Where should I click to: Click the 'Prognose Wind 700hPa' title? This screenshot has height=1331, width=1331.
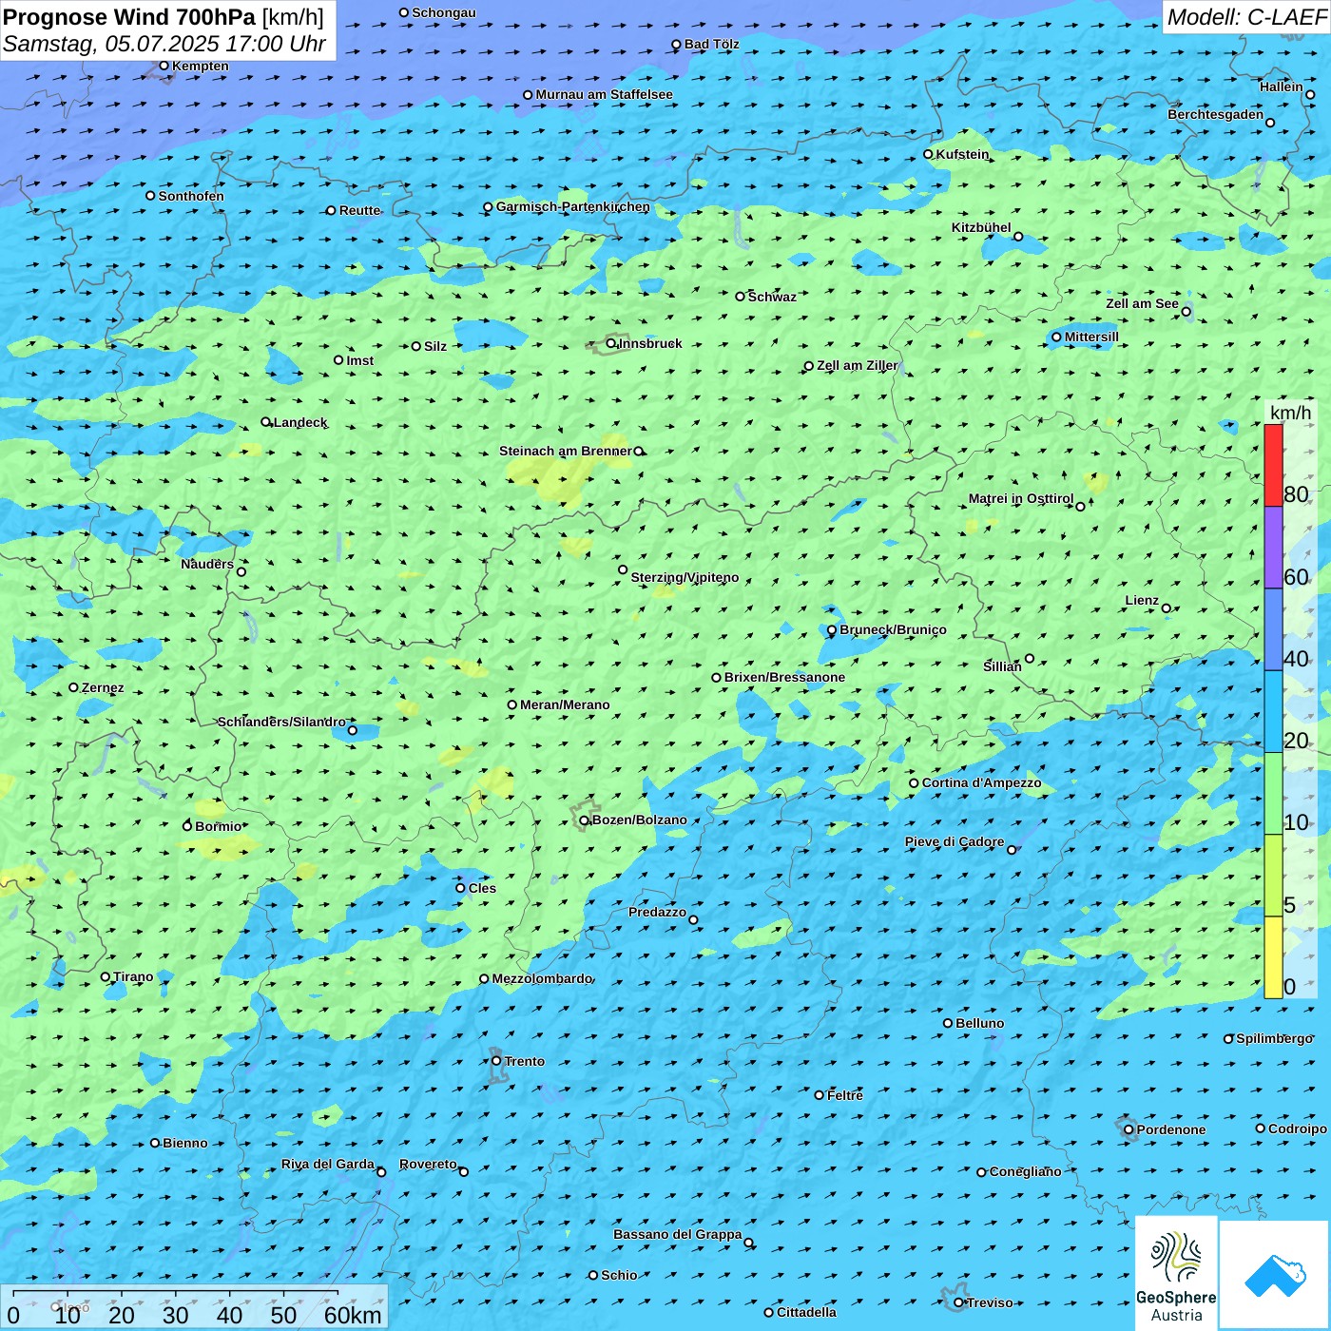[130, 17]
